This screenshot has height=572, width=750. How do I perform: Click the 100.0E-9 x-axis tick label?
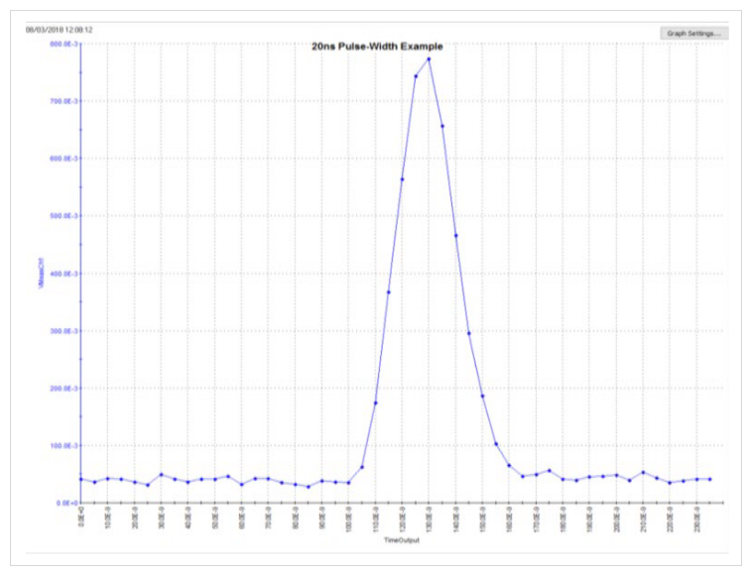coord(348,521)
